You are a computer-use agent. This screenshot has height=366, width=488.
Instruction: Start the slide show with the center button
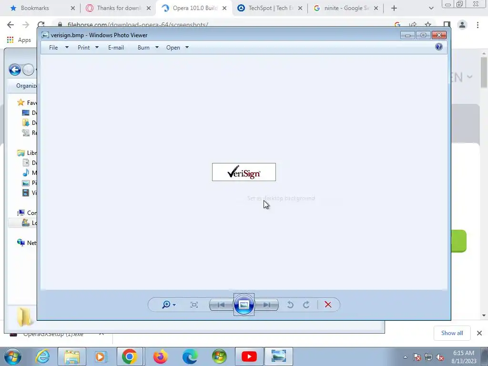click(244, 305)
